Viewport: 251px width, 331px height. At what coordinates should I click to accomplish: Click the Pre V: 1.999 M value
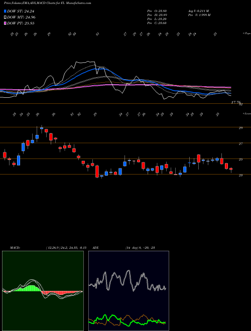[199, 15]
